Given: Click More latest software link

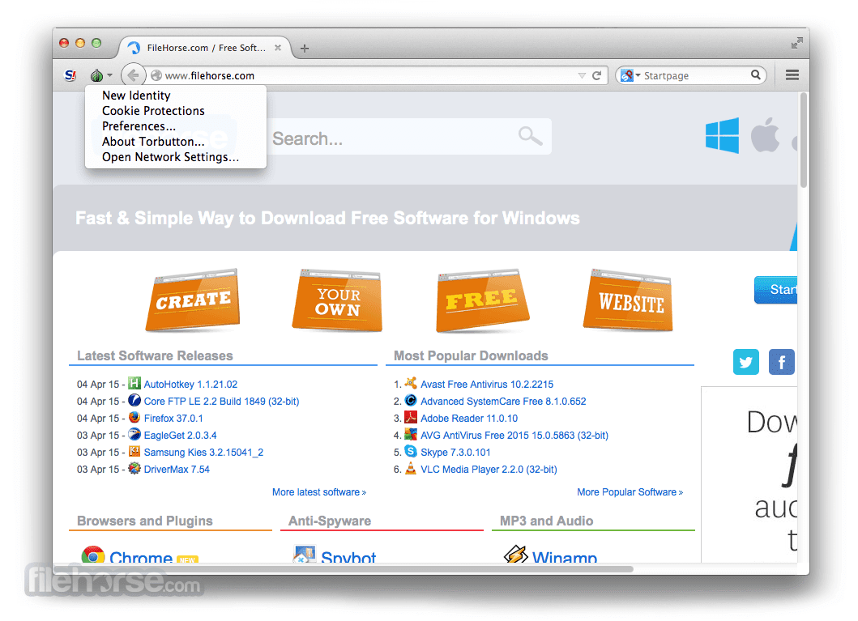Looking at the screenshot, I should tap(319, 492).
